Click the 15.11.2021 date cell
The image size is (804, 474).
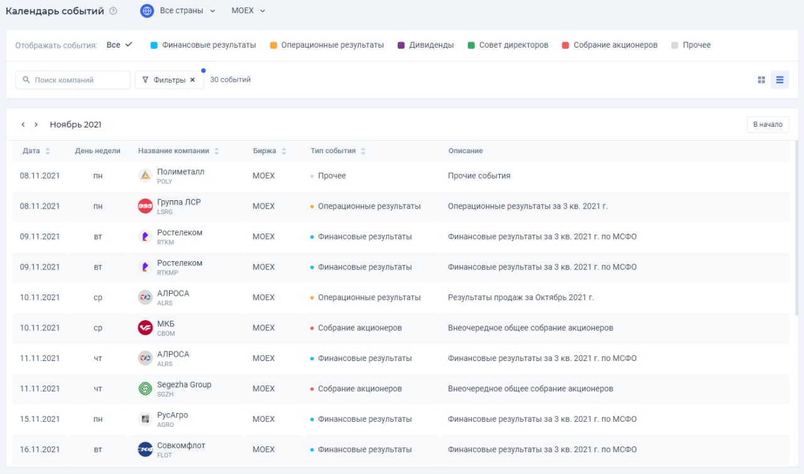(40, 419)
